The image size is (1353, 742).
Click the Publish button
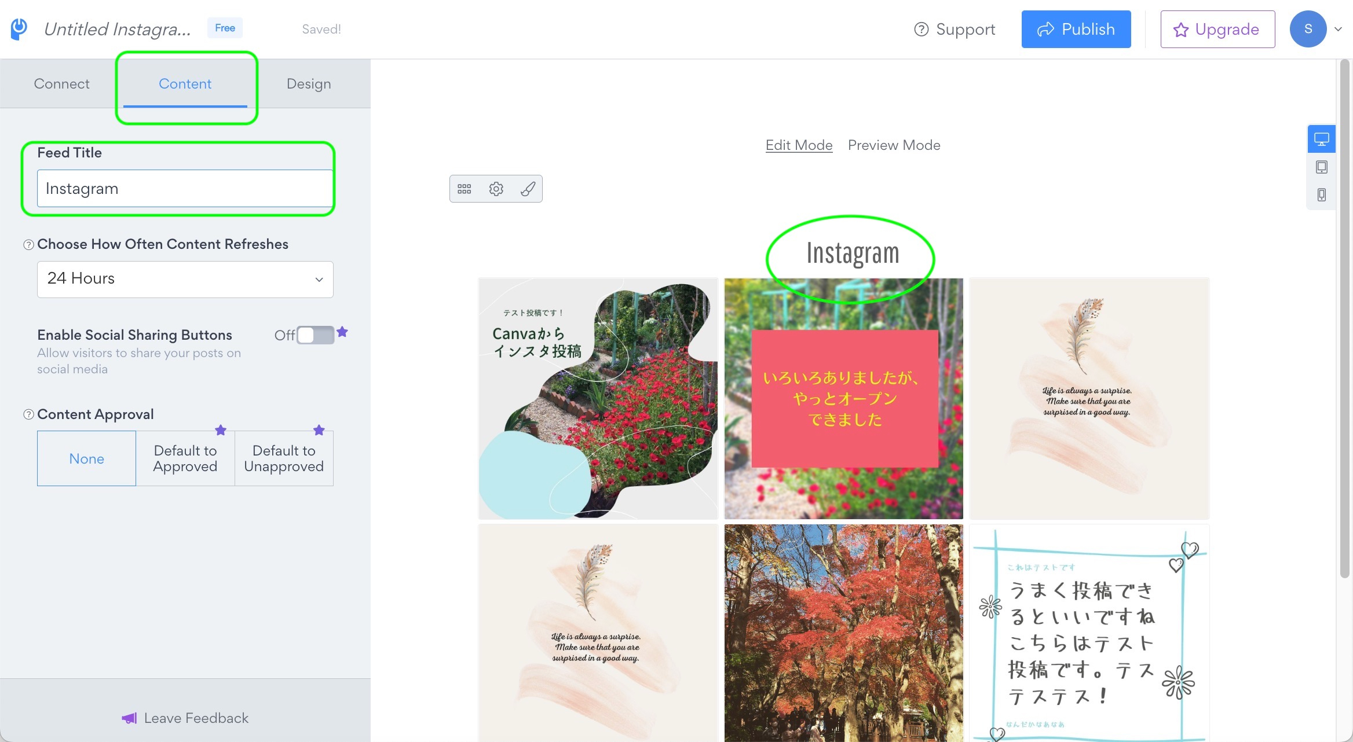(x=1076, y=29)
